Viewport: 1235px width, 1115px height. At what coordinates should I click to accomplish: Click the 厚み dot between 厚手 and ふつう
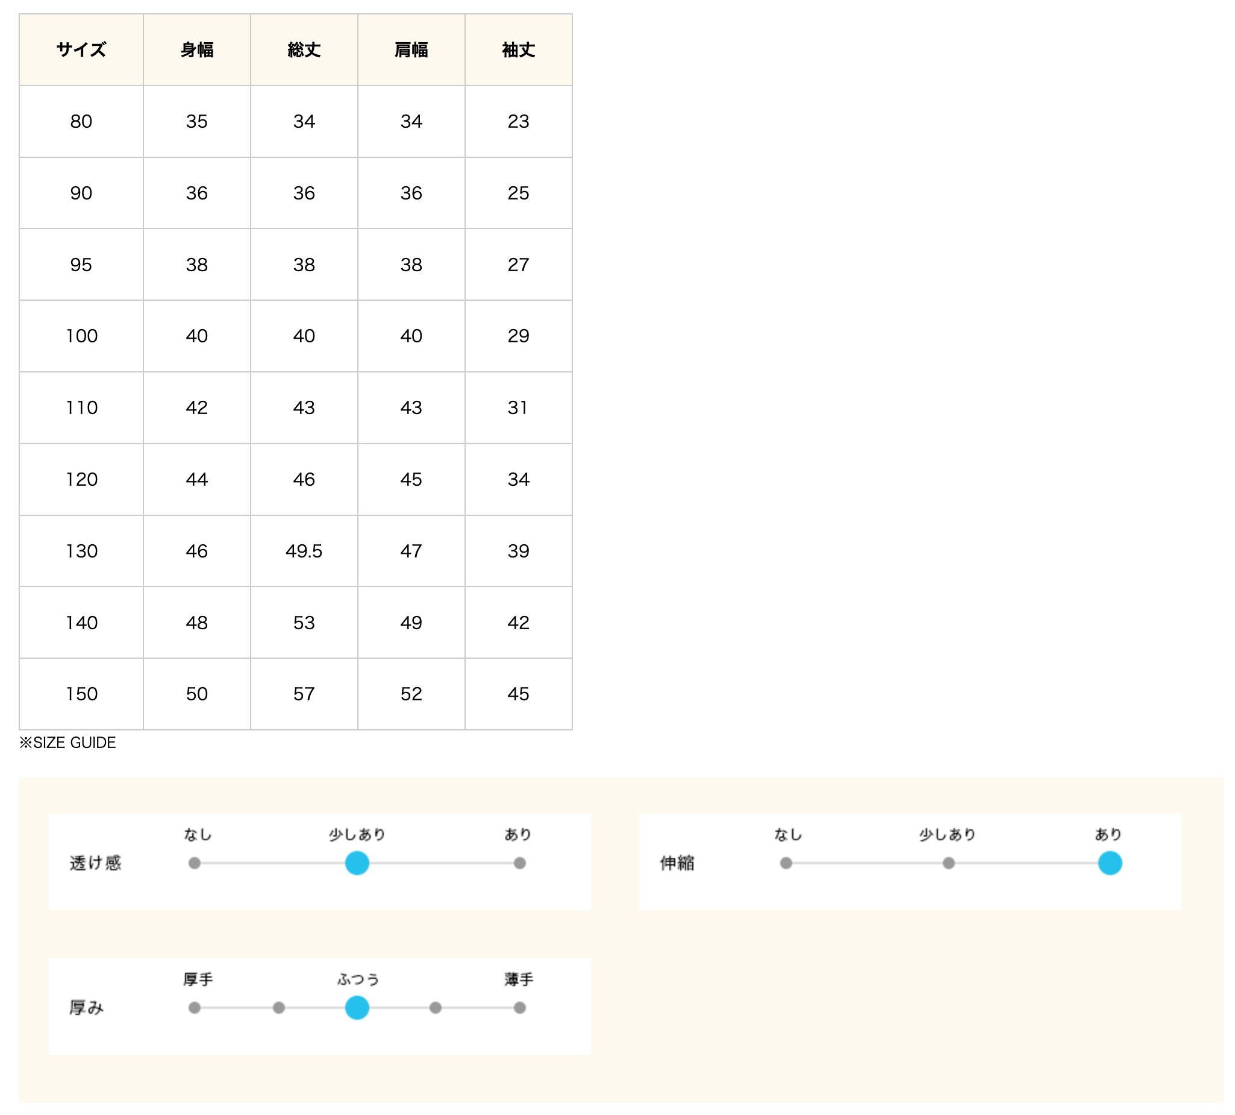pyautogui.click(x=278, y=1008)
